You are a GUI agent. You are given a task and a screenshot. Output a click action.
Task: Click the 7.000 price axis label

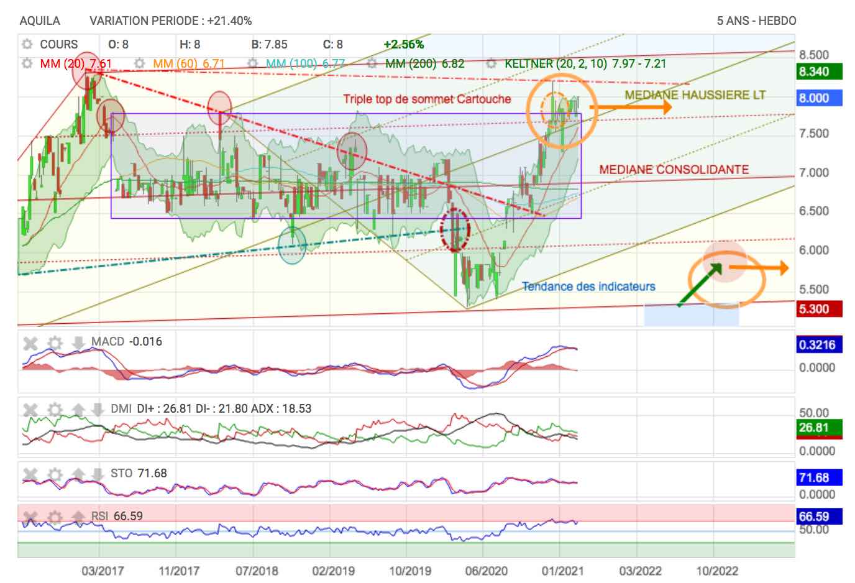pyautogui.click(x=814, y=172)
